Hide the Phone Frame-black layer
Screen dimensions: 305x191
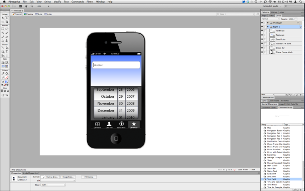(x=262, y=52)
